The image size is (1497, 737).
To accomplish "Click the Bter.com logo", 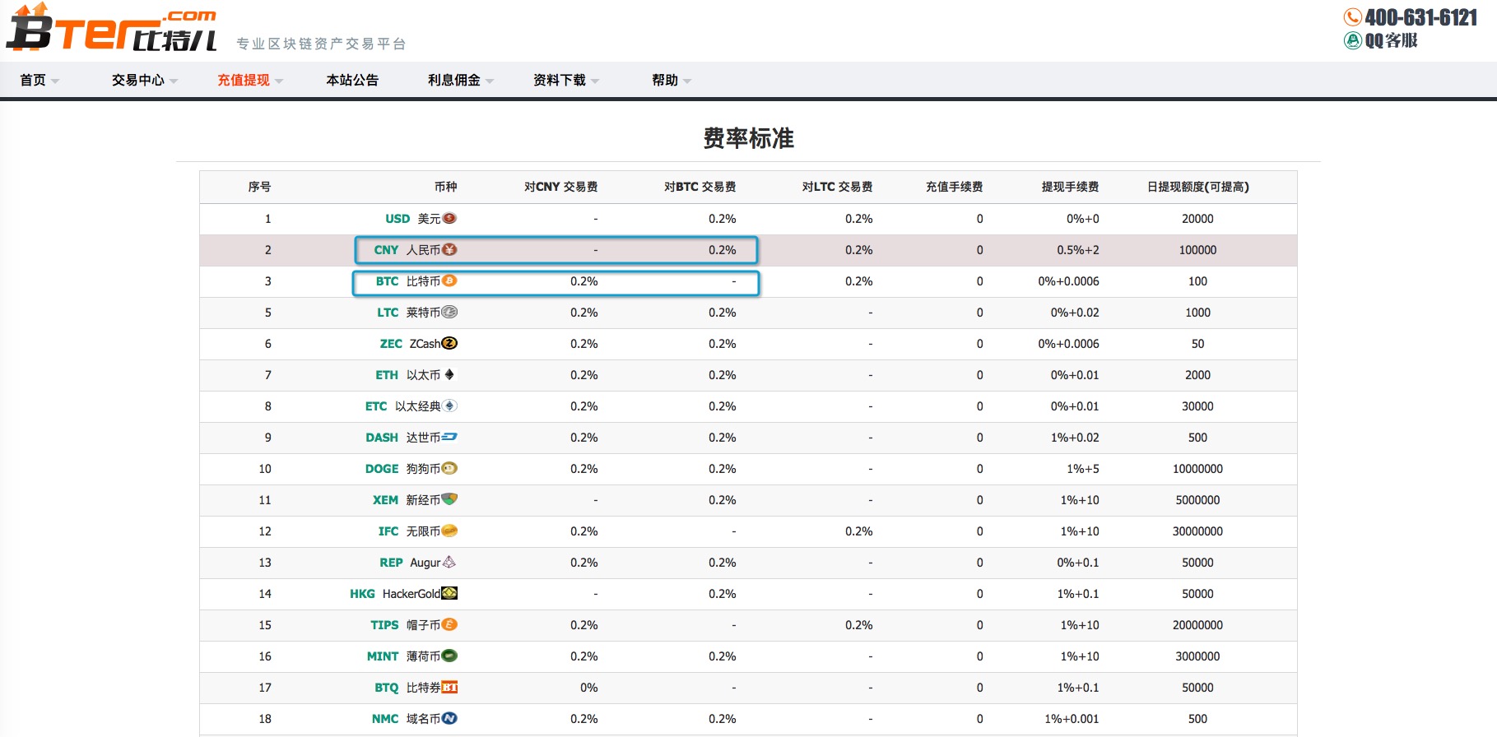I will [x=113, y=28].
